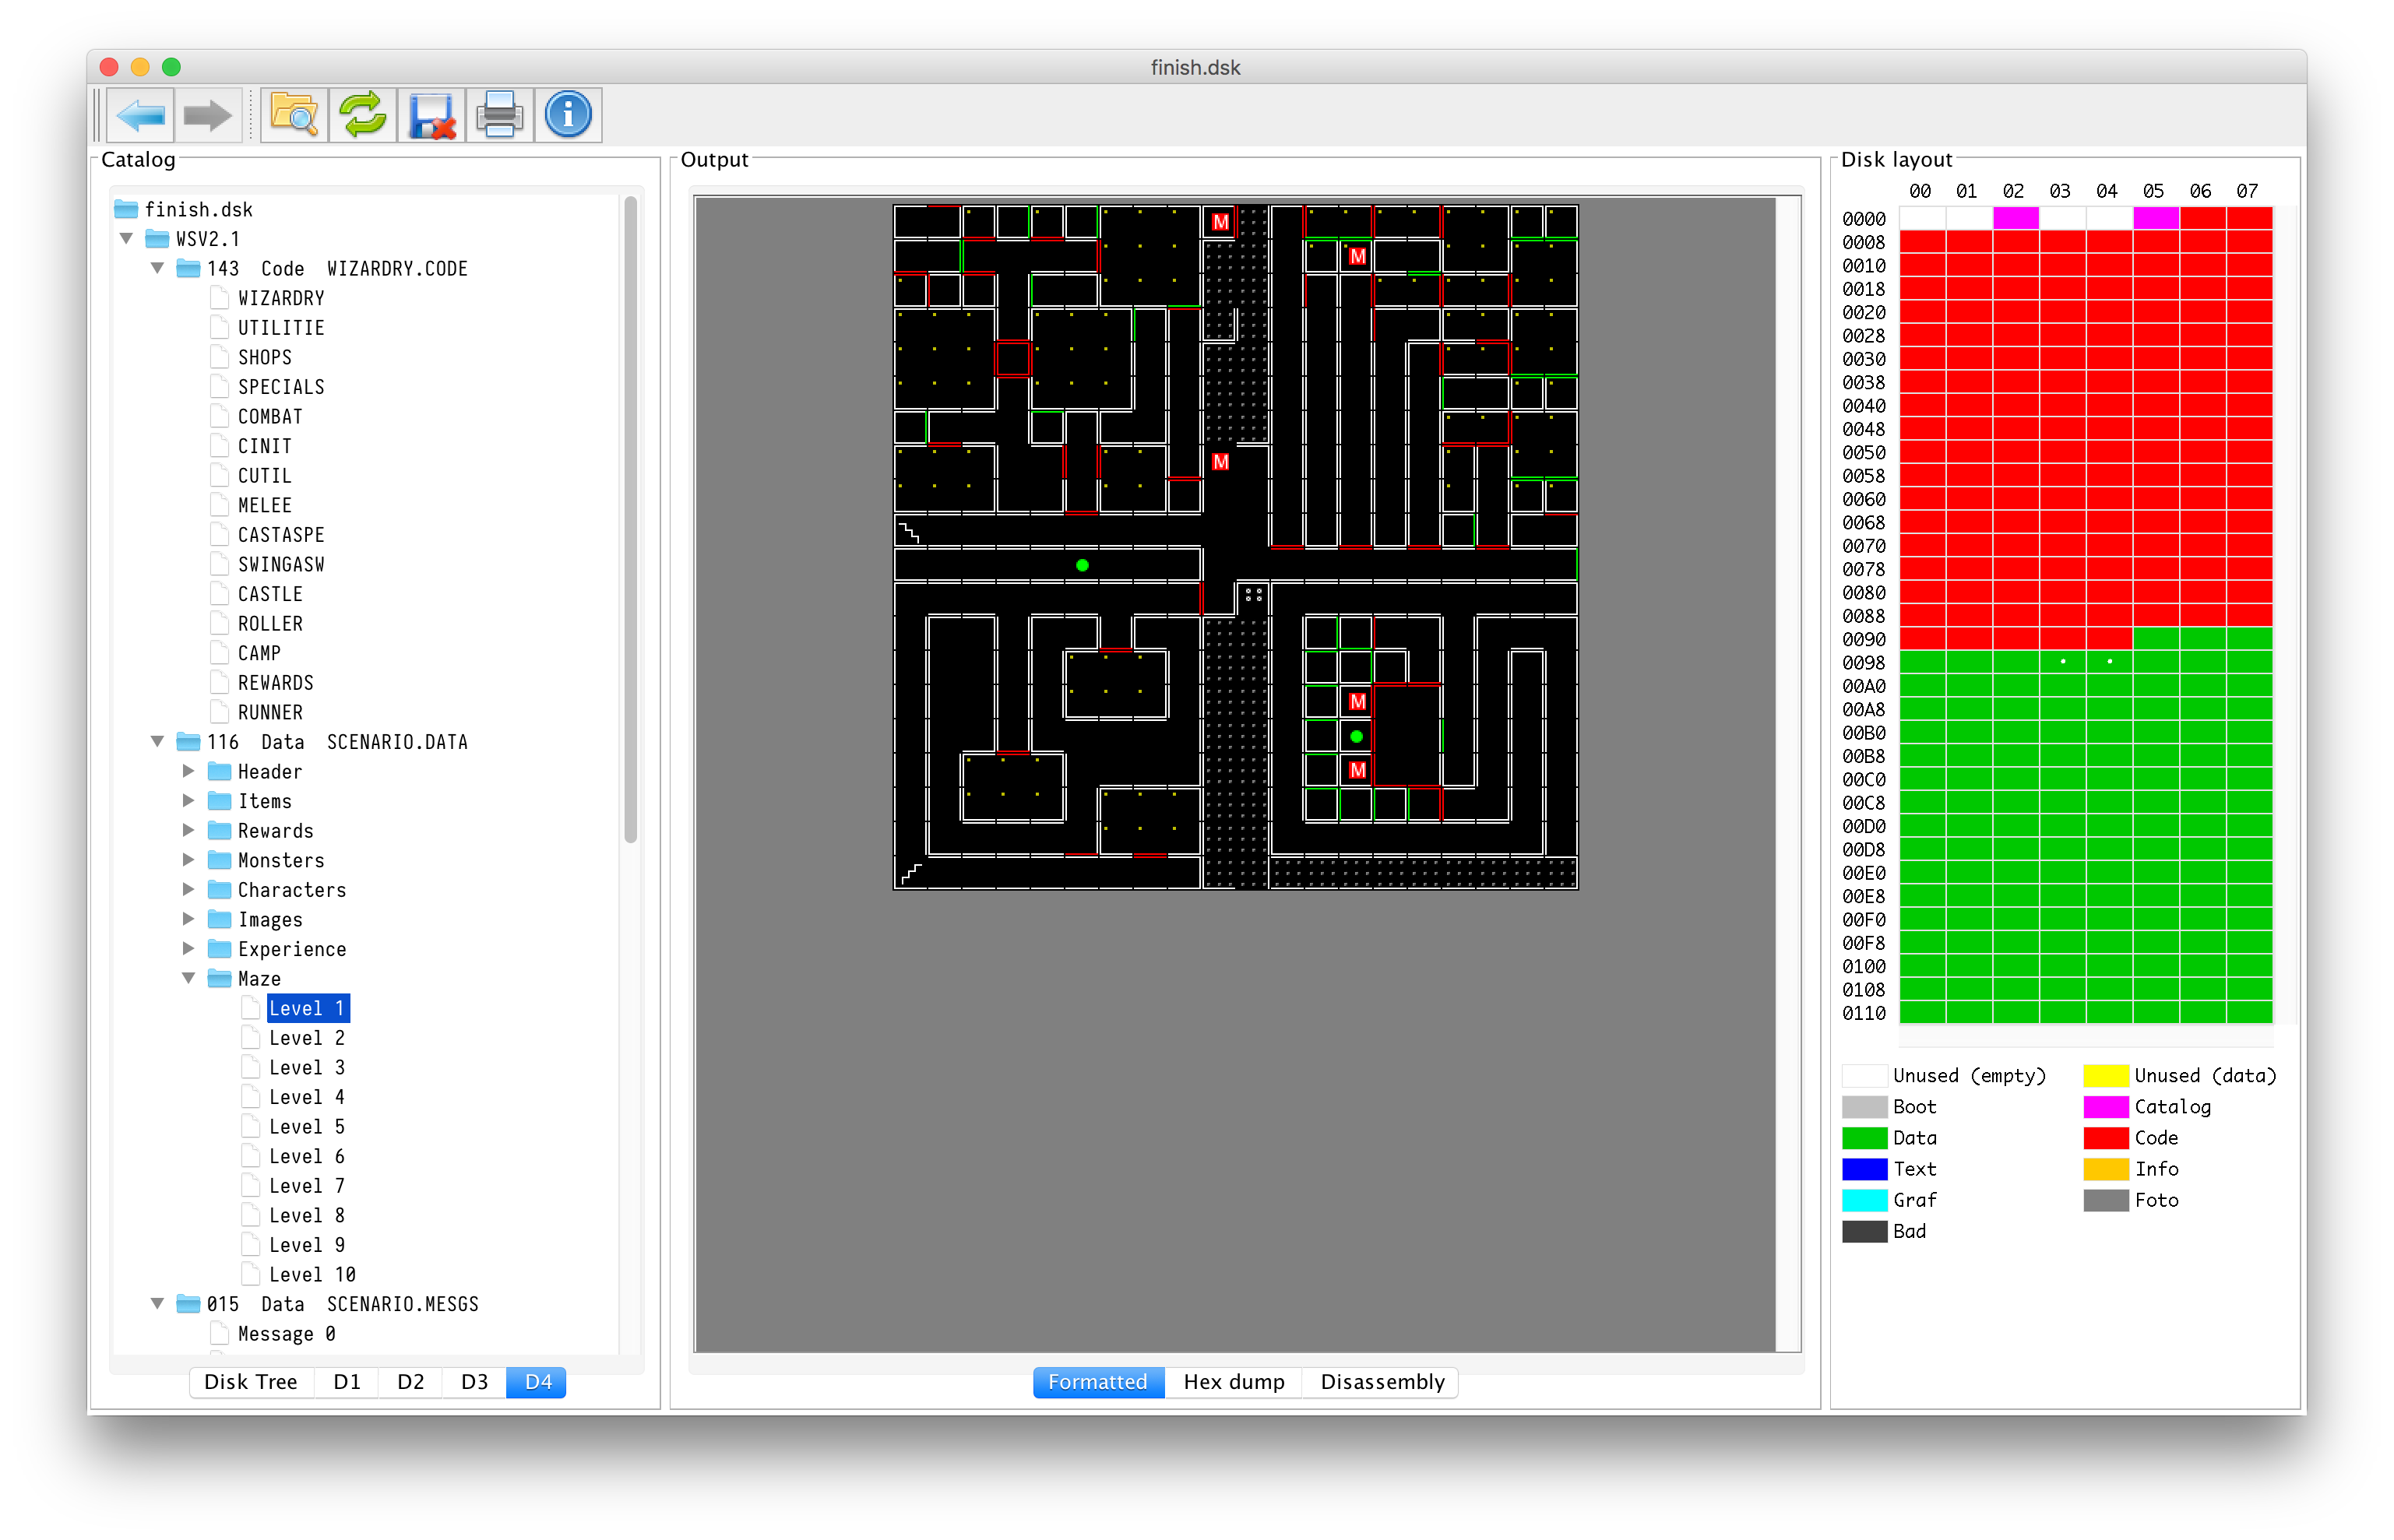Click the blue info icon
Image resolution: width=2394 pixels, height=1540 pixels.
point(568,116)
